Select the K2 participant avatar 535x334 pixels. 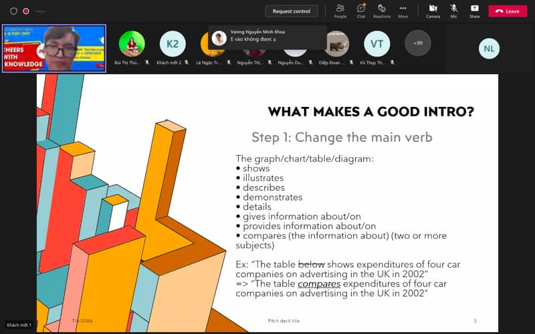tap(173, 44)
